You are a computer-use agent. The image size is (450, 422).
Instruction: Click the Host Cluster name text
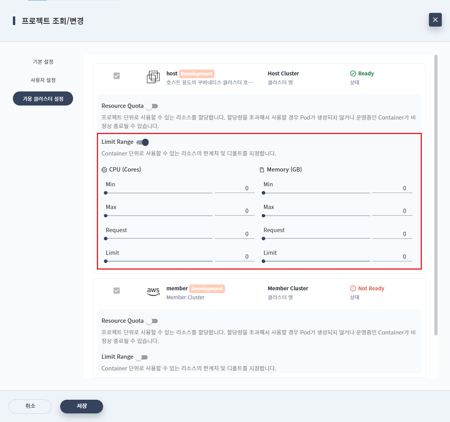283,73
